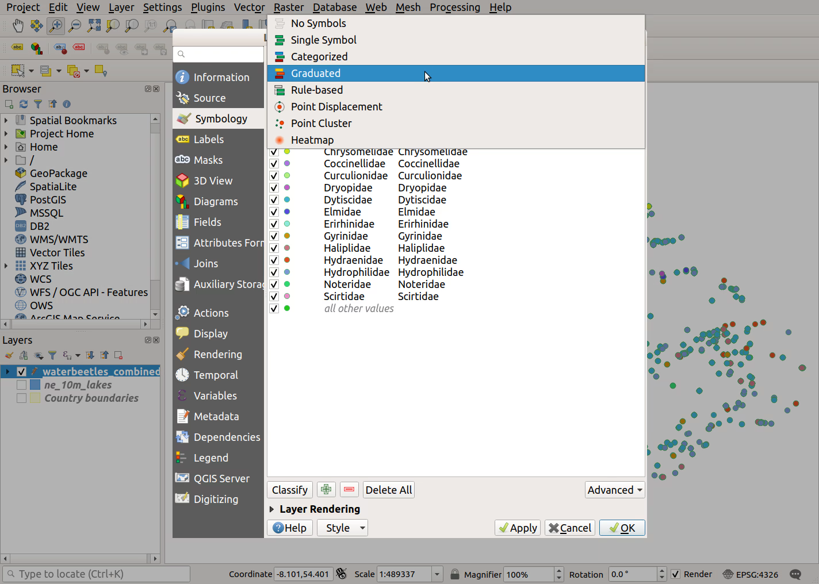Click the Pin/Unpin Labels icon
819x584 pixels.
tap(60, 48)
